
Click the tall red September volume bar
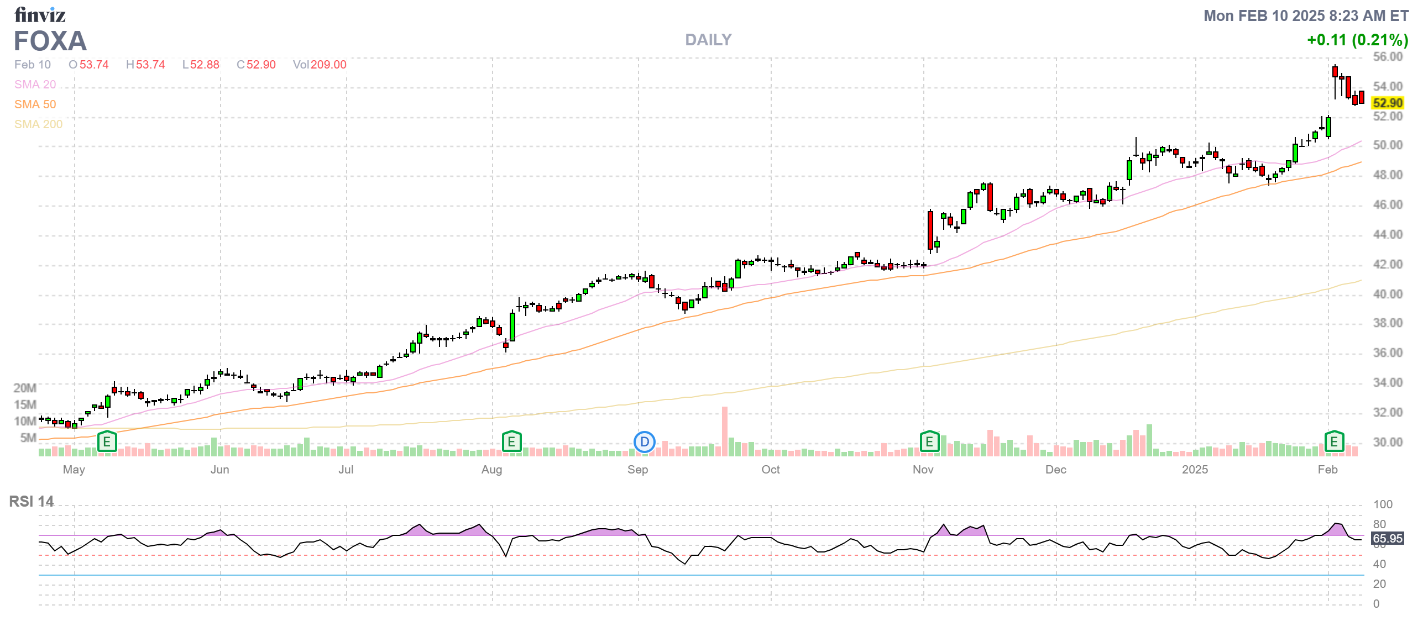(724, 431)
